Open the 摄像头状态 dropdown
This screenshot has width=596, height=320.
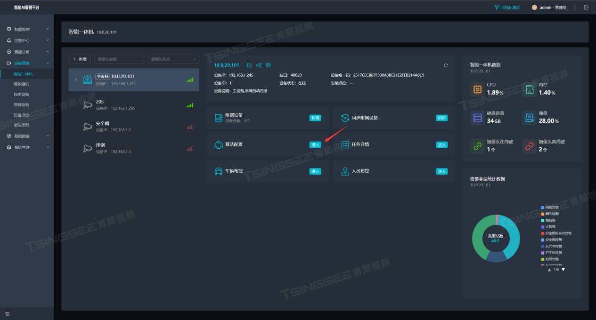click(x=173, y=59)
